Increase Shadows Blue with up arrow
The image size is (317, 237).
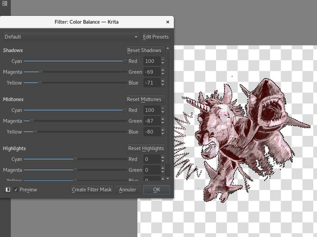pos(163,81)
